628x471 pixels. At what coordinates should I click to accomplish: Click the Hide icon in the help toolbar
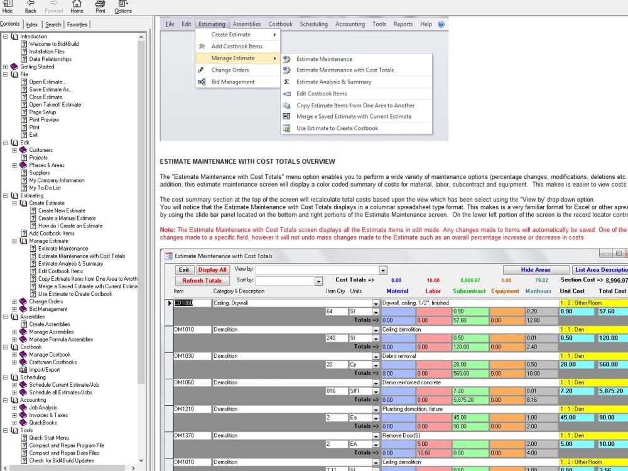click(8, 8)
